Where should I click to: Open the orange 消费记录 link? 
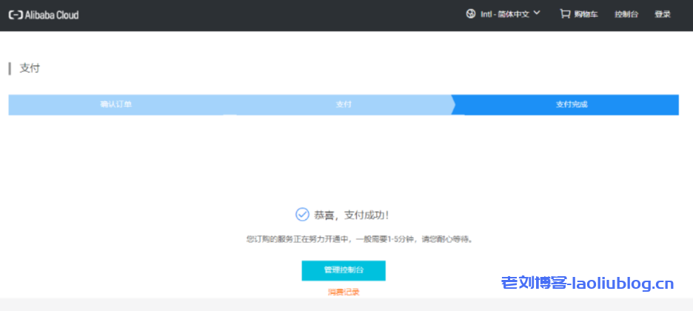coord(344,292)
